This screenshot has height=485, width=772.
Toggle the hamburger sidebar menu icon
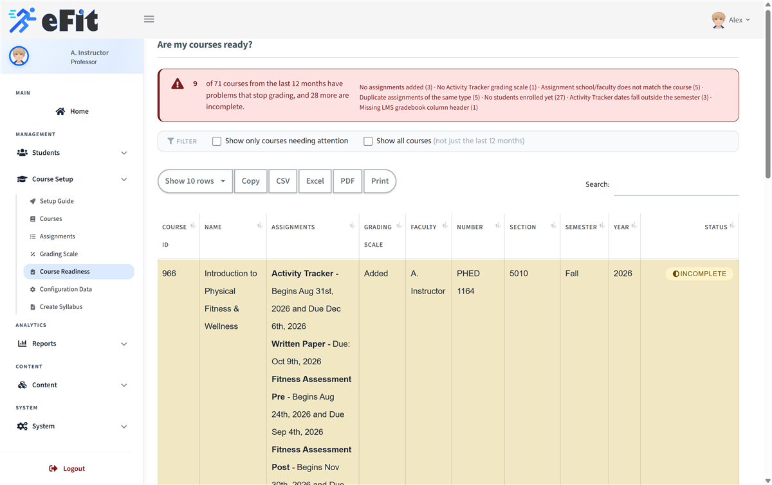click(149, 19)
